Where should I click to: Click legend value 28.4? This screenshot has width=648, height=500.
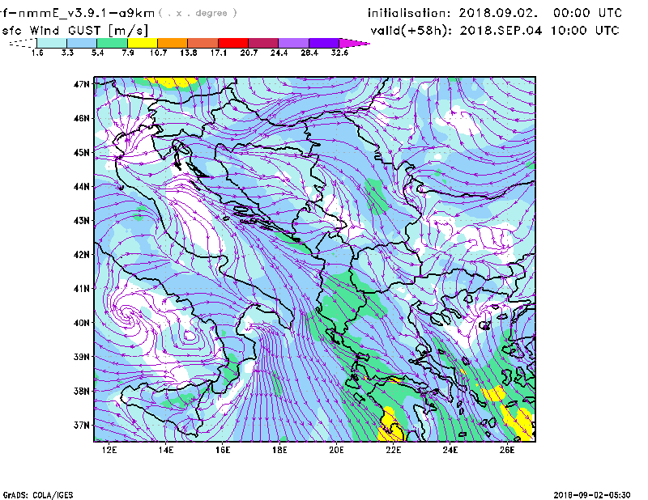click(x=309, y=53)
